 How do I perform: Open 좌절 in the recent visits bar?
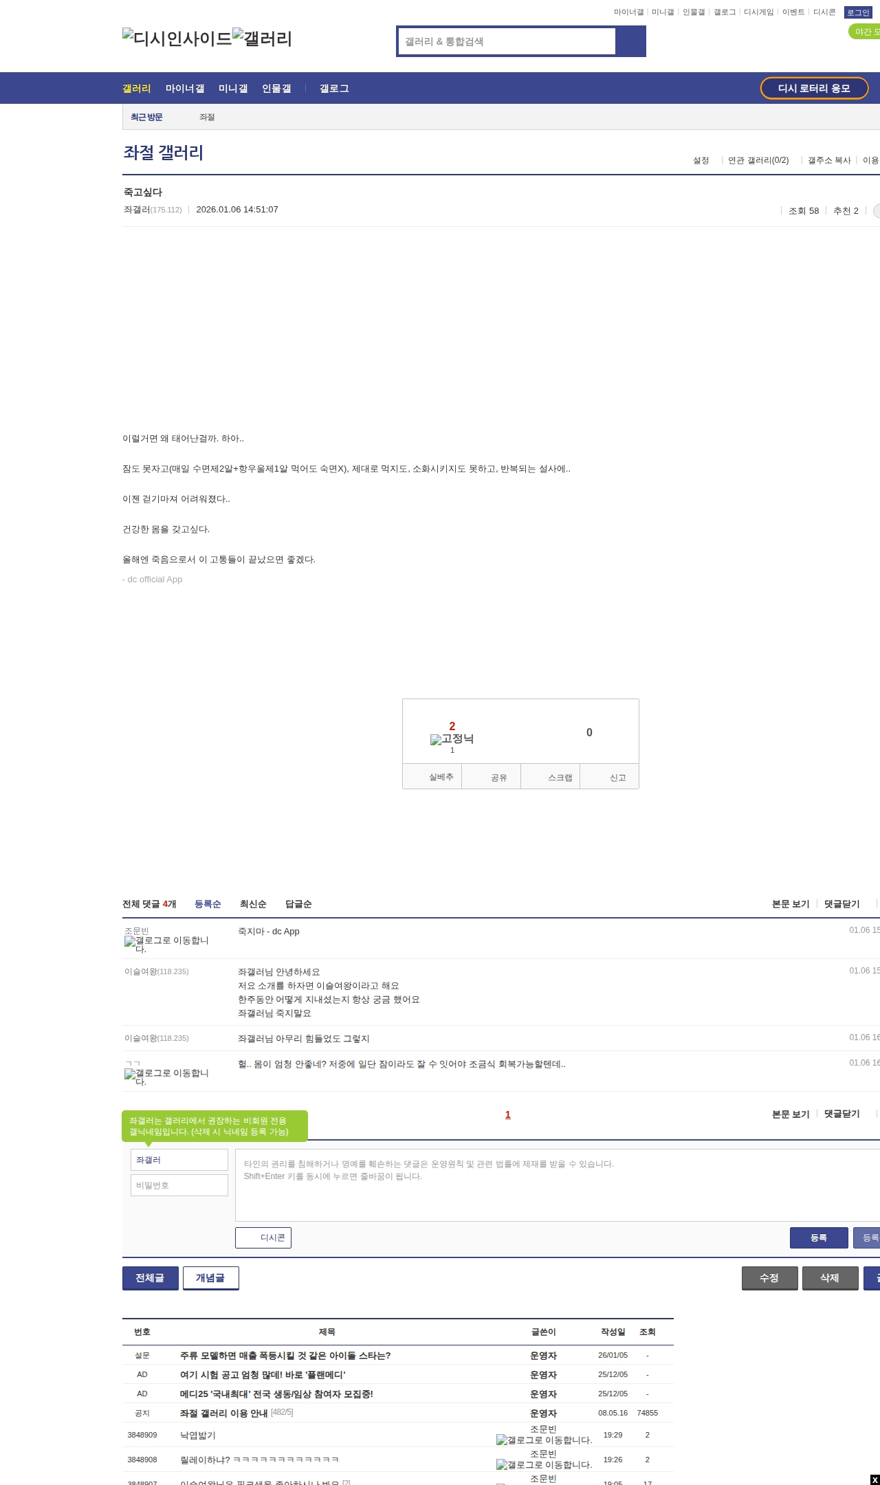click(207, 118)
